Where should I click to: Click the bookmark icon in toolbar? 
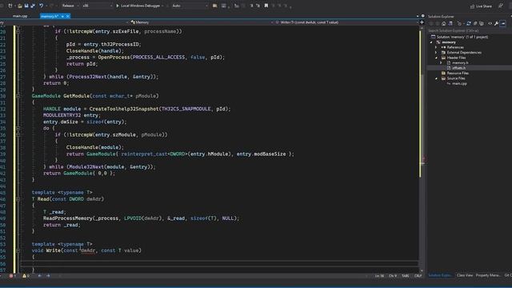click(x=266, y=6)
